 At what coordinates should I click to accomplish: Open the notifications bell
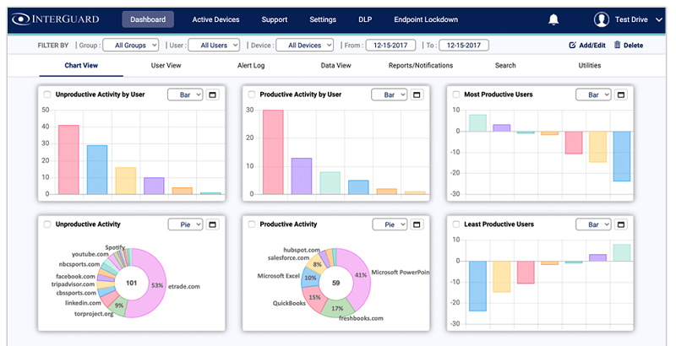pos(553,19)
